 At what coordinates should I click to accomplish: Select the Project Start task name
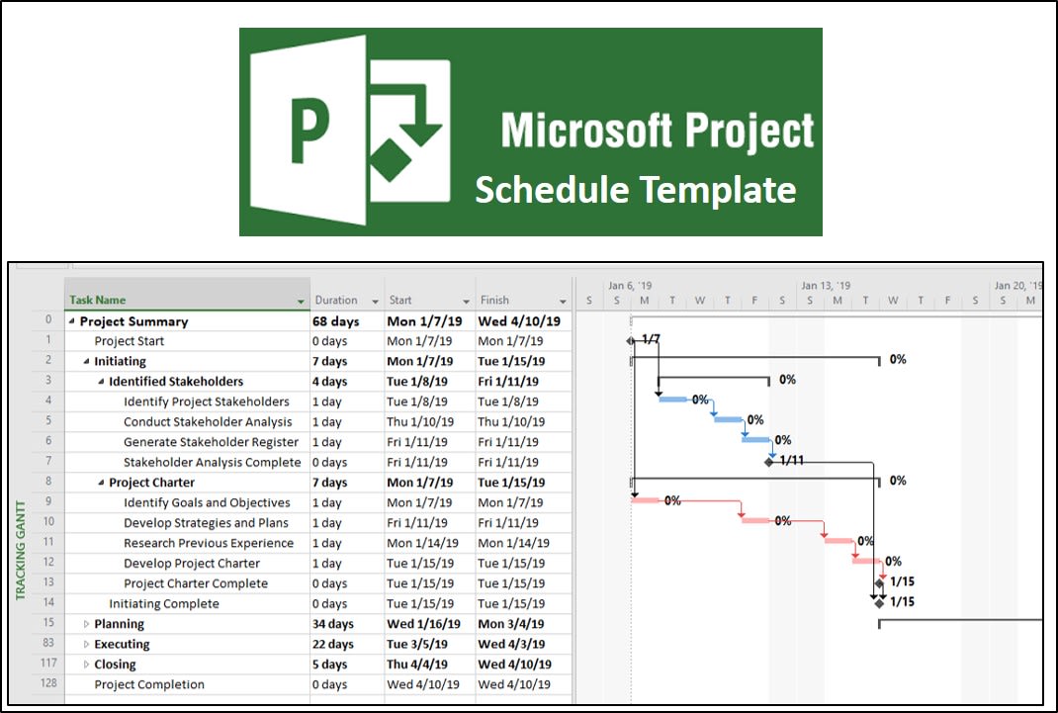[x=129, y=341]
